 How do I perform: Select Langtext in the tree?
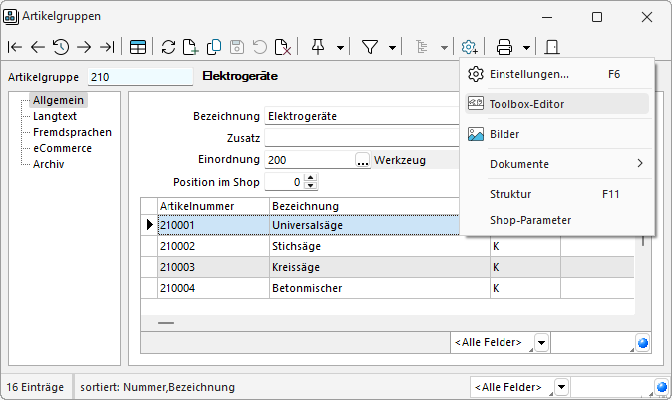pyautogui.click(x=54, y=116)
